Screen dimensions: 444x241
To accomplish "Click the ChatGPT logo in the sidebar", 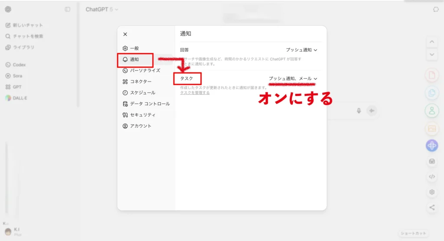I will pos(8,10).
